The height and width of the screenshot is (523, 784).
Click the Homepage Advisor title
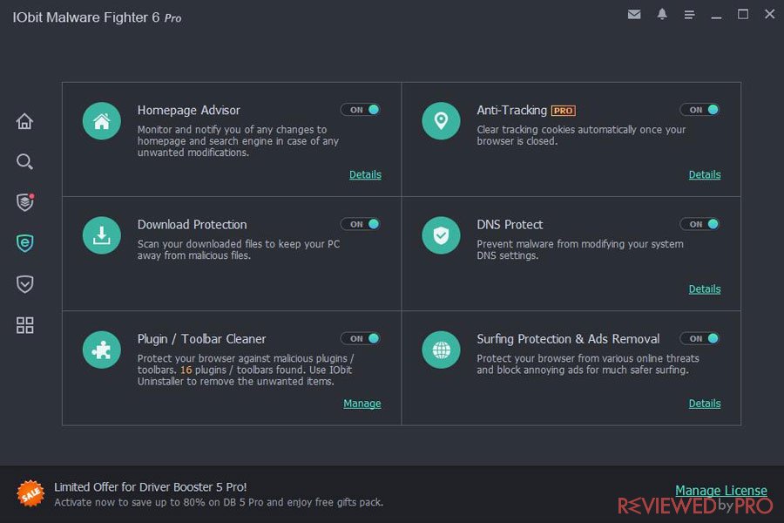click(x=188, y=110)
